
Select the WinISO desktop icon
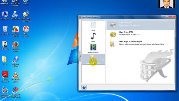tap(26, 2)
